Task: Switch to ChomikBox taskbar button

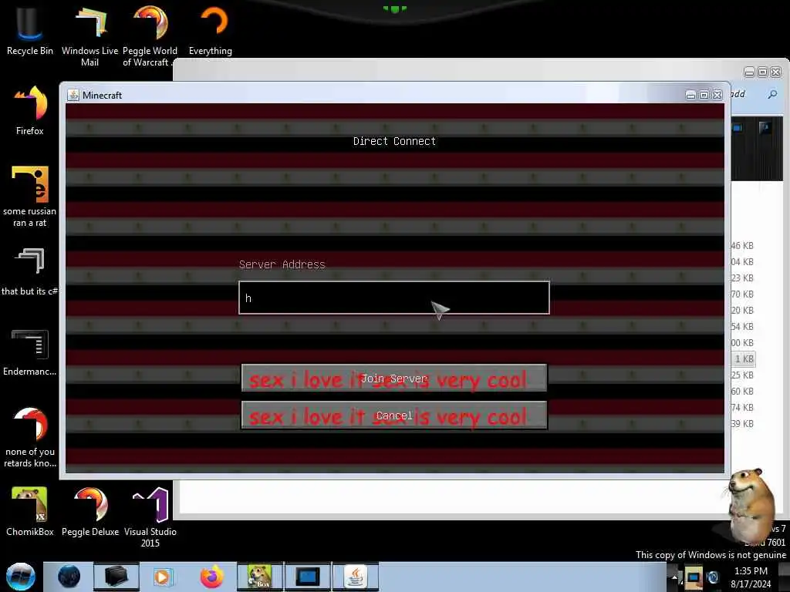Action: coord(259,577)
